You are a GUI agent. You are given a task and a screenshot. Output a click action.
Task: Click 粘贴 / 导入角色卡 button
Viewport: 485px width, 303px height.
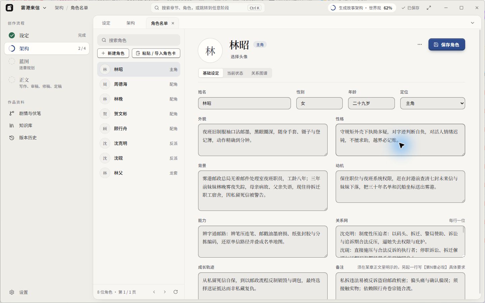(x=156, y=53)
